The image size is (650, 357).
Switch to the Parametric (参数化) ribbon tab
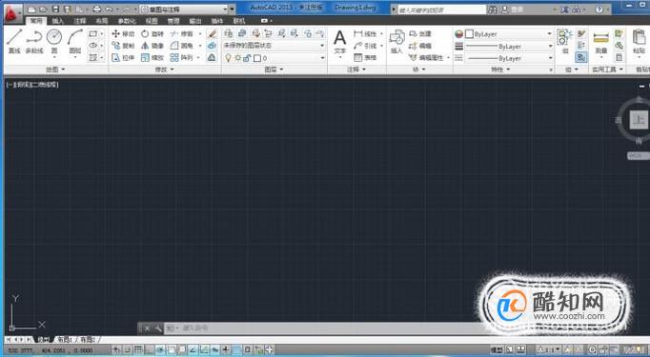point(127,21)
